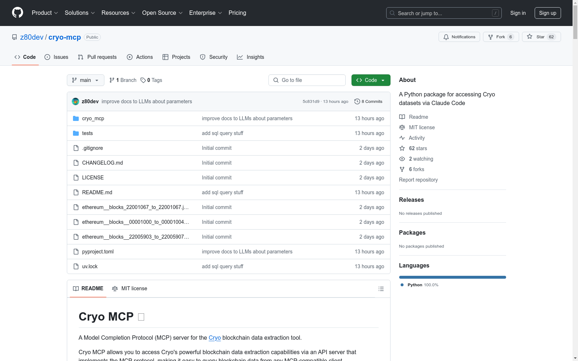View the 1 Branch link
This screenshot has width=578, height=361.
point(123,80)
